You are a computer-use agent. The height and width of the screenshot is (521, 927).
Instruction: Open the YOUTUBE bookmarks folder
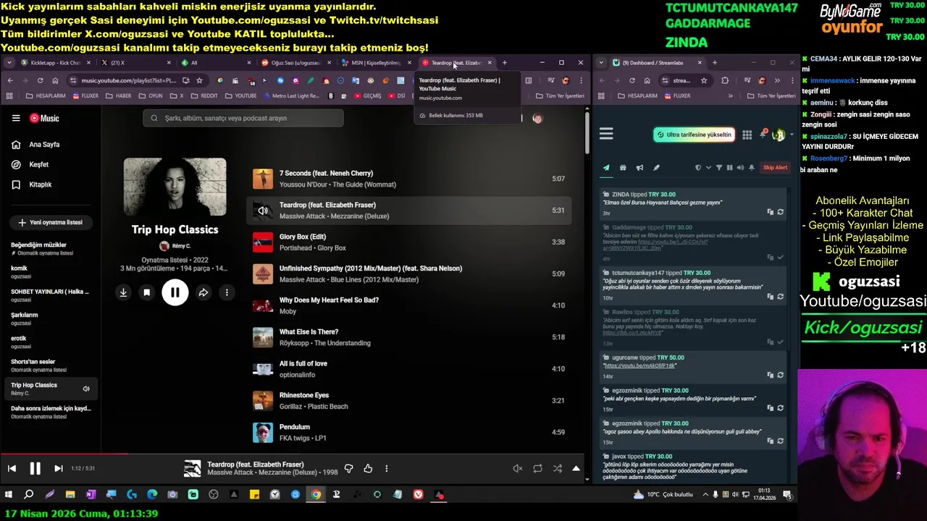(240, 96)
